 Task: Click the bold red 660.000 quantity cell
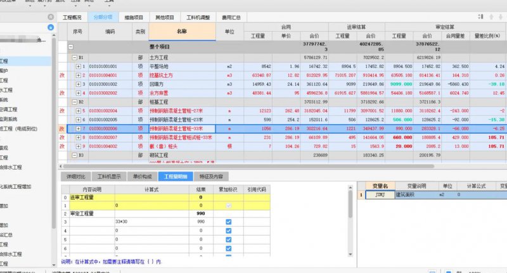point(399,137)
